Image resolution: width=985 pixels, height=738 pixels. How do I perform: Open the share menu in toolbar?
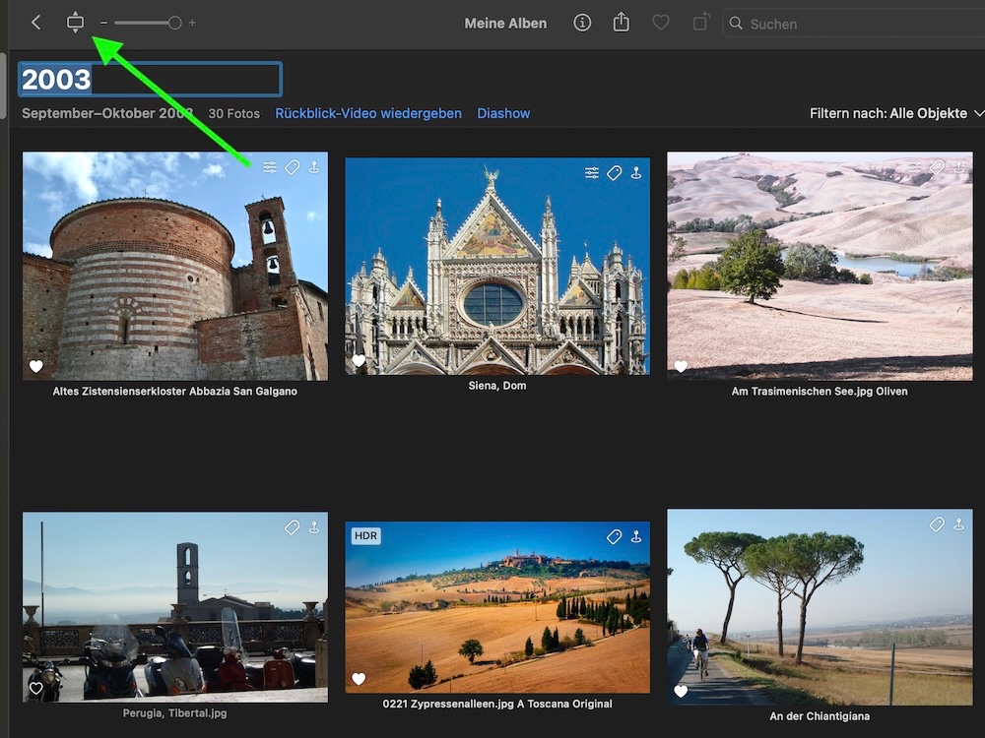[x=621, y=23]
